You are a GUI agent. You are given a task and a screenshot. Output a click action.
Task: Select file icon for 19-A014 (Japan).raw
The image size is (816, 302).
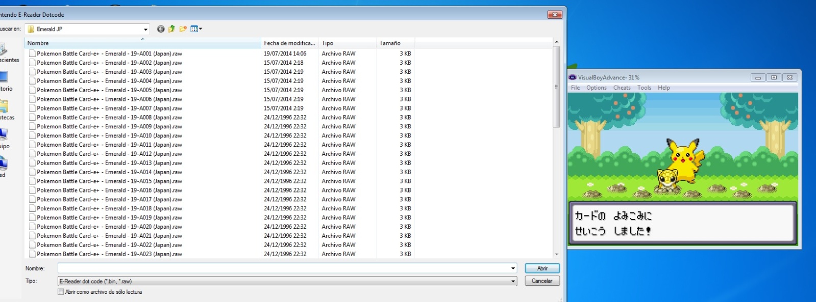point(32,172)
